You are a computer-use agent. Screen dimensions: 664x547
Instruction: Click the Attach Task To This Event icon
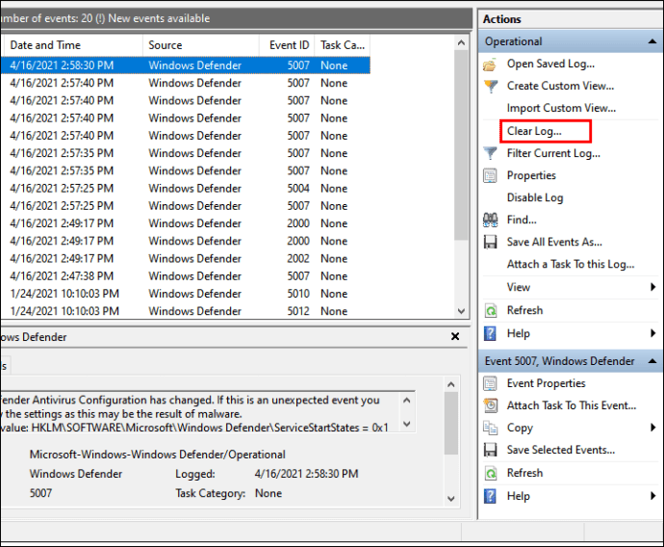point(490,405)
